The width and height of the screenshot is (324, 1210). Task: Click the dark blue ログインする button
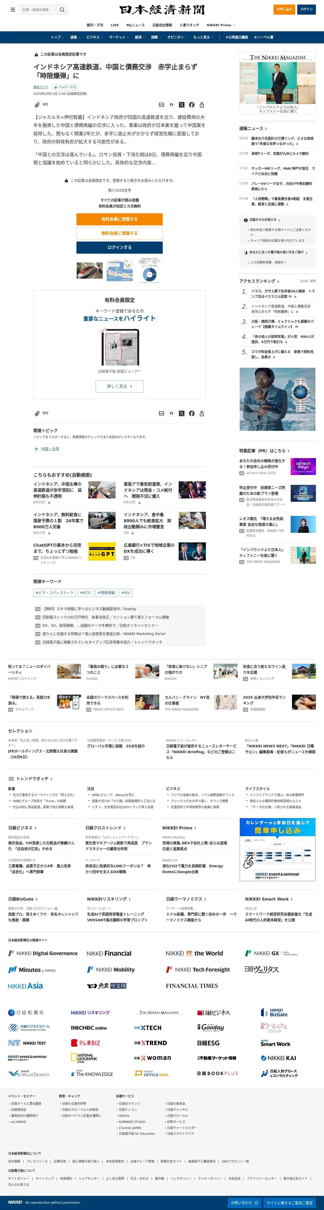(120, 248)
